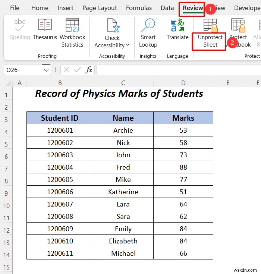
Task: Select Archie's marks cell 53
Action: click(x=183, y=130)
